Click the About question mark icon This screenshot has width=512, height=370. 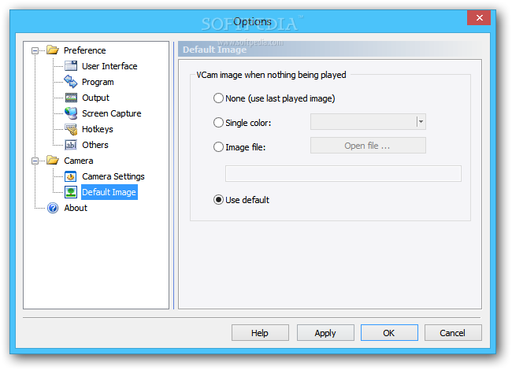pyautogui.click(x=53, y=208)
